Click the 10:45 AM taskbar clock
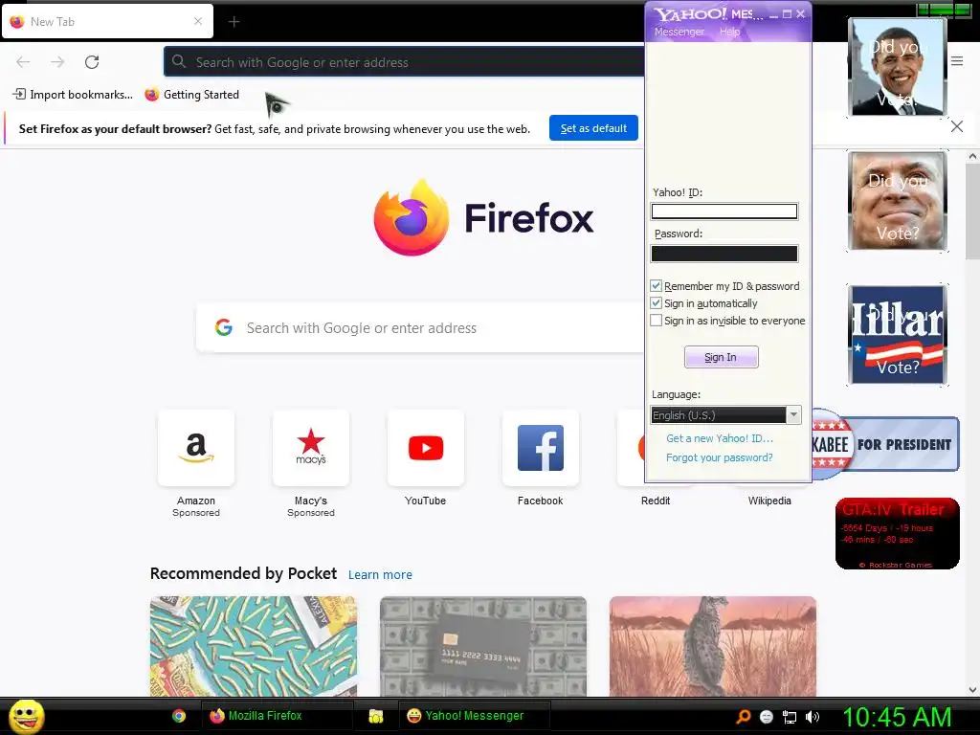The image size is (980, 735). 897,717
